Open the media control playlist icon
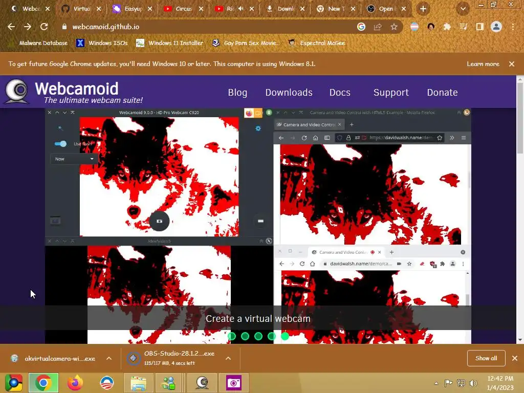Screen dimensions: 524x393 [463, 27]
